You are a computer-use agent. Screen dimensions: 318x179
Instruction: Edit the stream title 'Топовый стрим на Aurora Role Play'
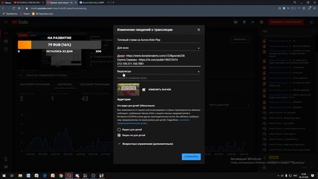coord(159,40)
